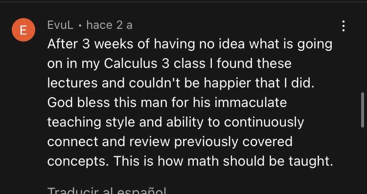367x194 pixels.
Task: Click the orange E profile avatar
Action: click(x=23, y=30)
